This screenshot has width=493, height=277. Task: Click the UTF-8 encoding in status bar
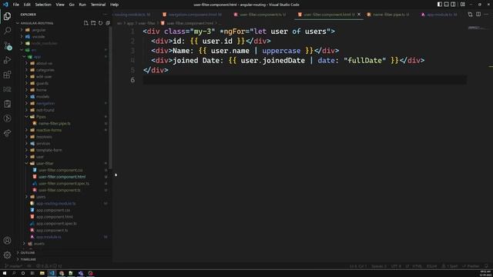[x=395, y=266]
